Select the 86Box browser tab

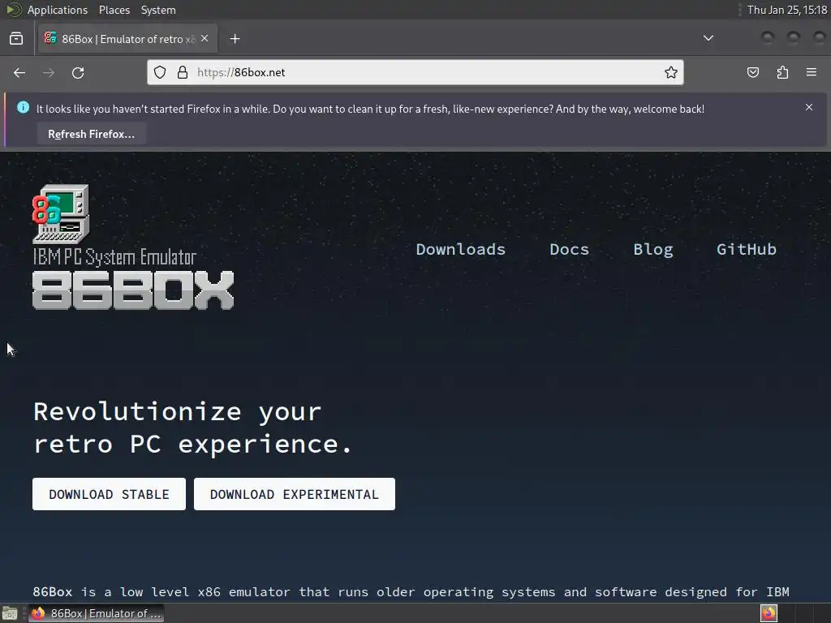pyautogui.click(x=127, y=39)
